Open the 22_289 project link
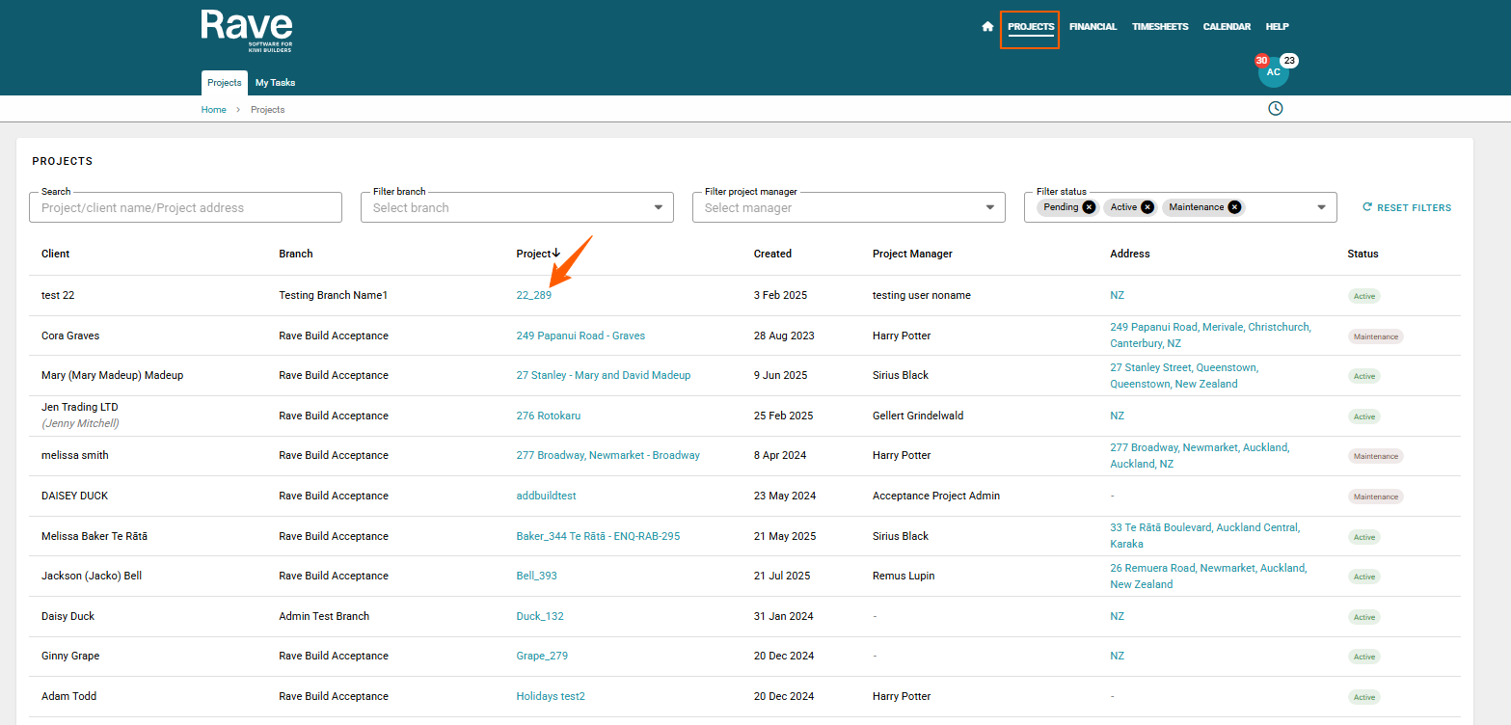 pos(534,295)
